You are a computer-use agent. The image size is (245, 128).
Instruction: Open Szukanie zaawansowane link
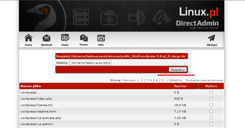(x=204, y=80)
